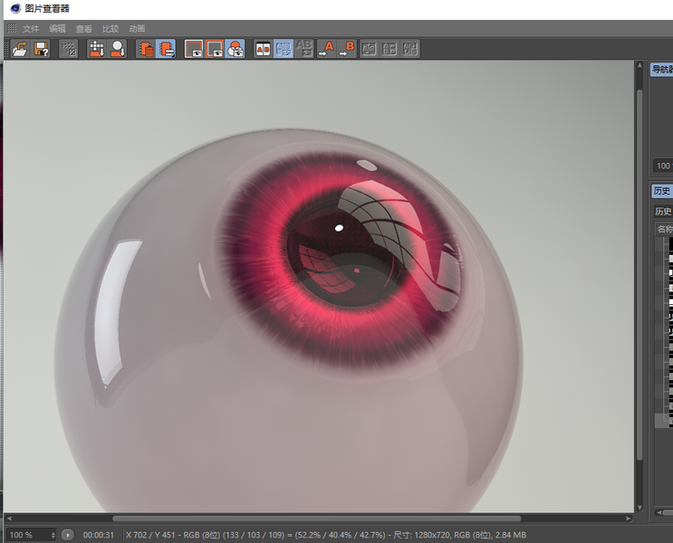This screenshot has width=673, height=543.
Task: Click the third greyed compare layout icon
Action: [x=409, y=49]
